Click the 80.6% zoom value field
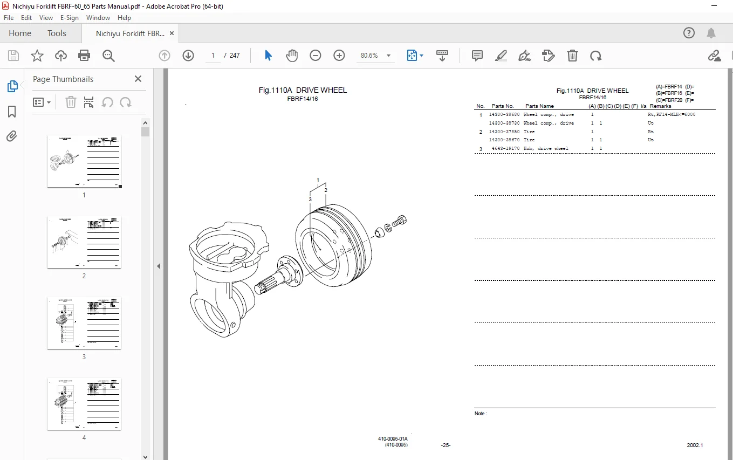The image size is (733, 460). click(369, 56)
